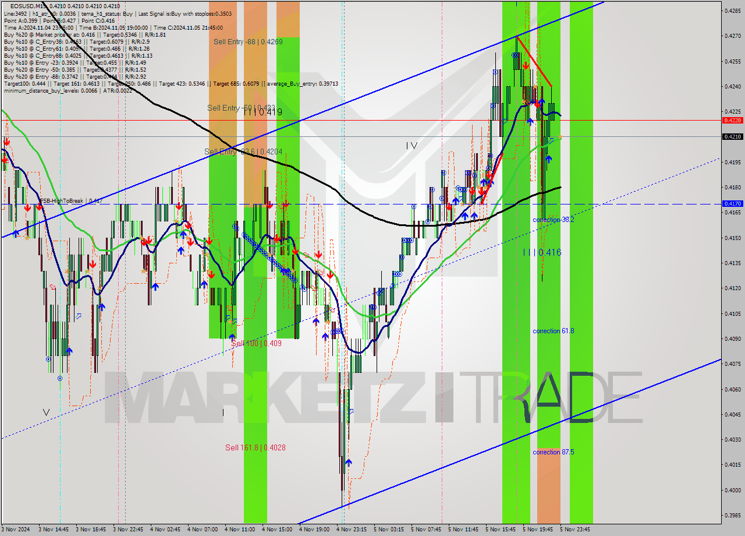Click the 'minimum_distance_buy_levels' line
The image size is (745, 536).
click(x=68, y=90)
